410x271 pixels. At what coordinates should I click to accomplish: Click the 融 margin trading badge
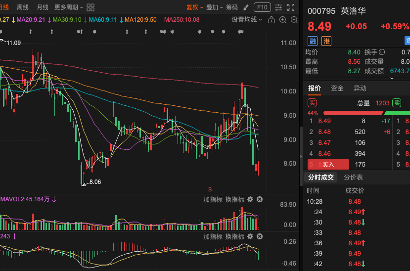coord(313,41)
